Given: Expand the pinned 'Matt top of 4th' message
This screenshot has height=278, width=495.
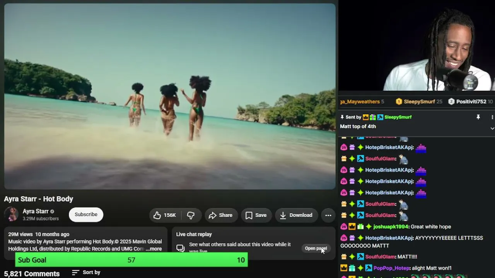Looking at the screenshot, I should tap(492, 128).
